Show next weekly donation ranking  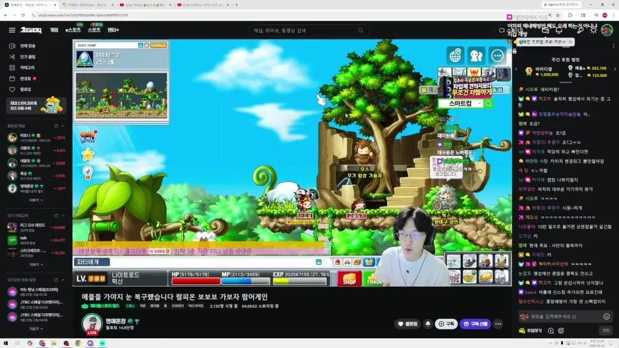coord(615,69)
